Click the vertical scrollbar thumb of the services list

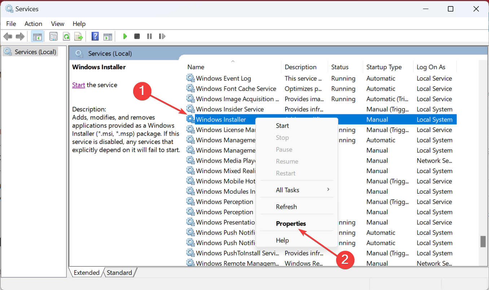483,242
